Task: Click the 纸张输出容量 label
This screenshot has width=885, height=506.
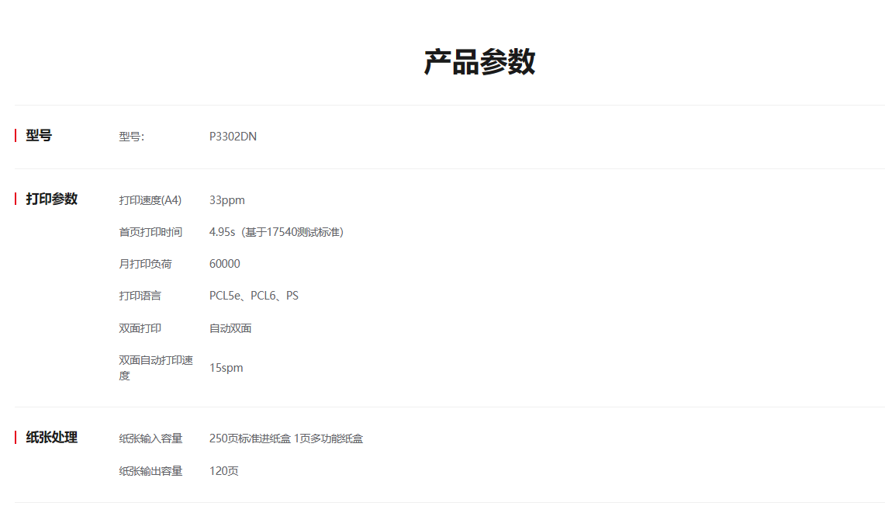Action: [150, 471]
